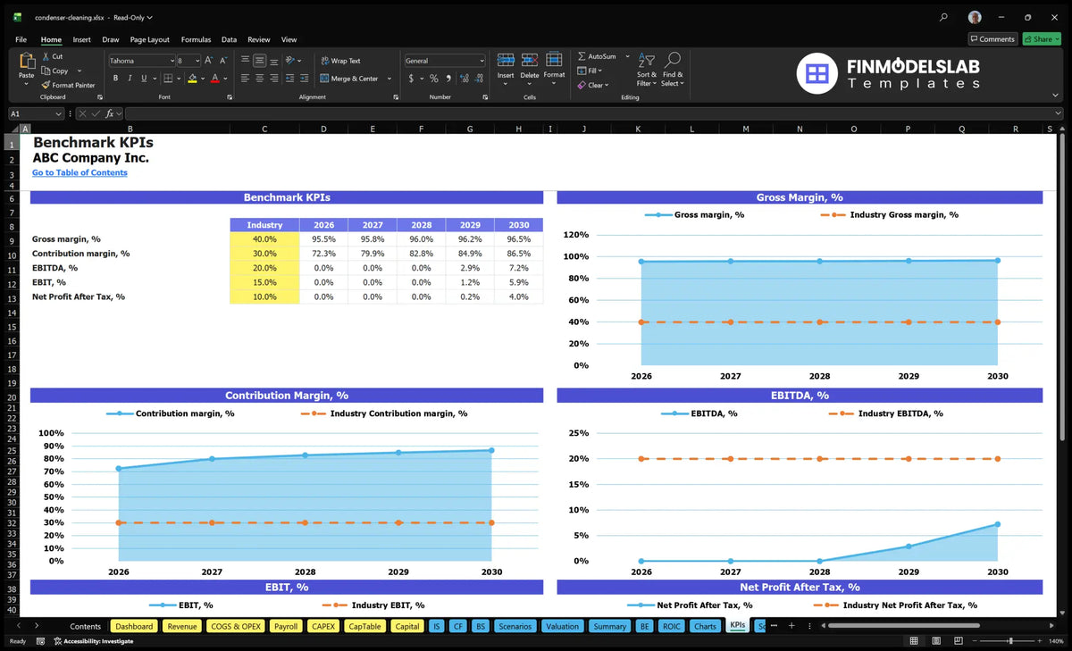Expand the Sort & Filter menu

click(x=647, y=70)
